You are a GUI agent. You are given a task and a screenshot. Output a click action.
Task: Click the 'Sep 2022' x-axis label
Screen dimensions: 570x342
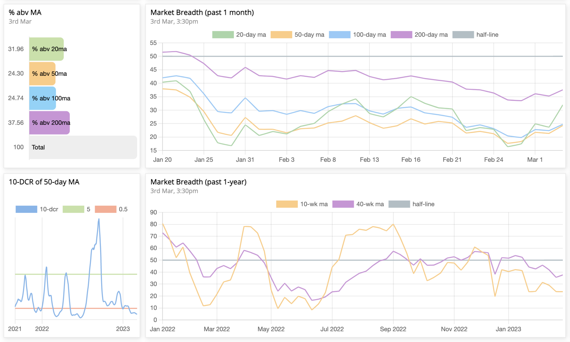click(393, 329)
